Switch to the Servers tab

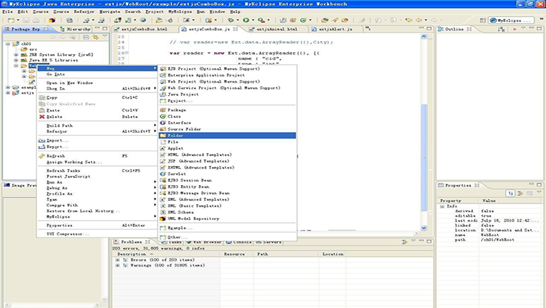coord(271,243)
